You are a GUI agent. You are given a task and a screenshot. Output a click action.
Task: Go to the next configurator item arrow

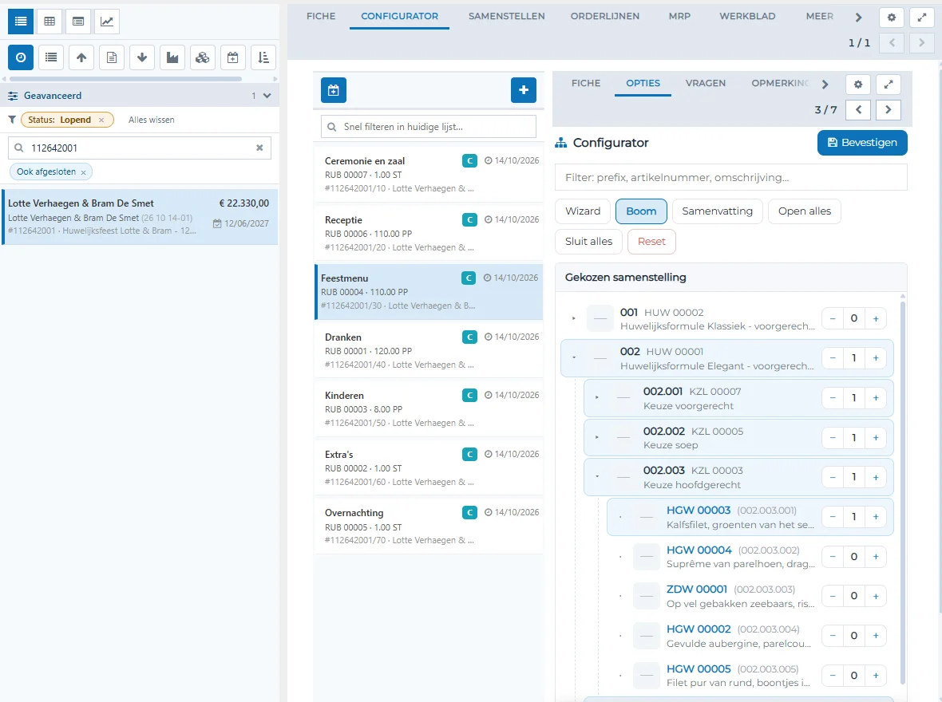coord(888,109)
